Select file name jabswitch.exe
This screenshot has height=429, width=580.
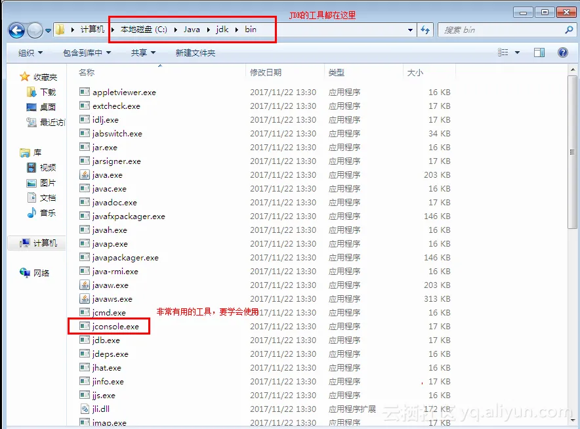(117, 134)
